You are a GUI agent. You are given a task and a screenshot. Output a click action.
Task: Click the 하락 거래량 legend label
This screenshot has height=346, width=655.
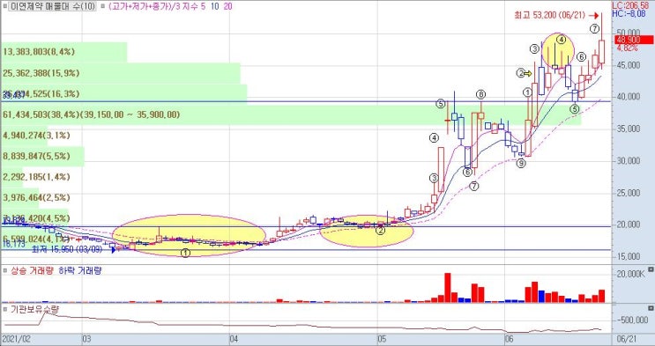[x=80, y=271]
